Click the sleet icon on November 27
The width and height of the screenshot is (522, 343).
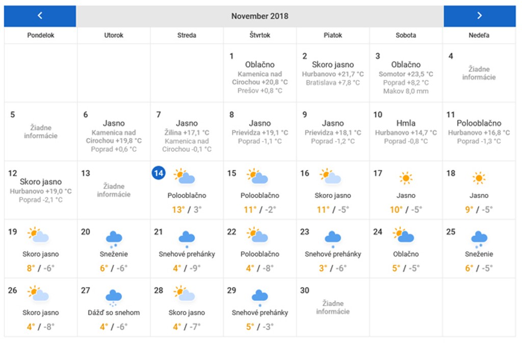coord(114,296)
